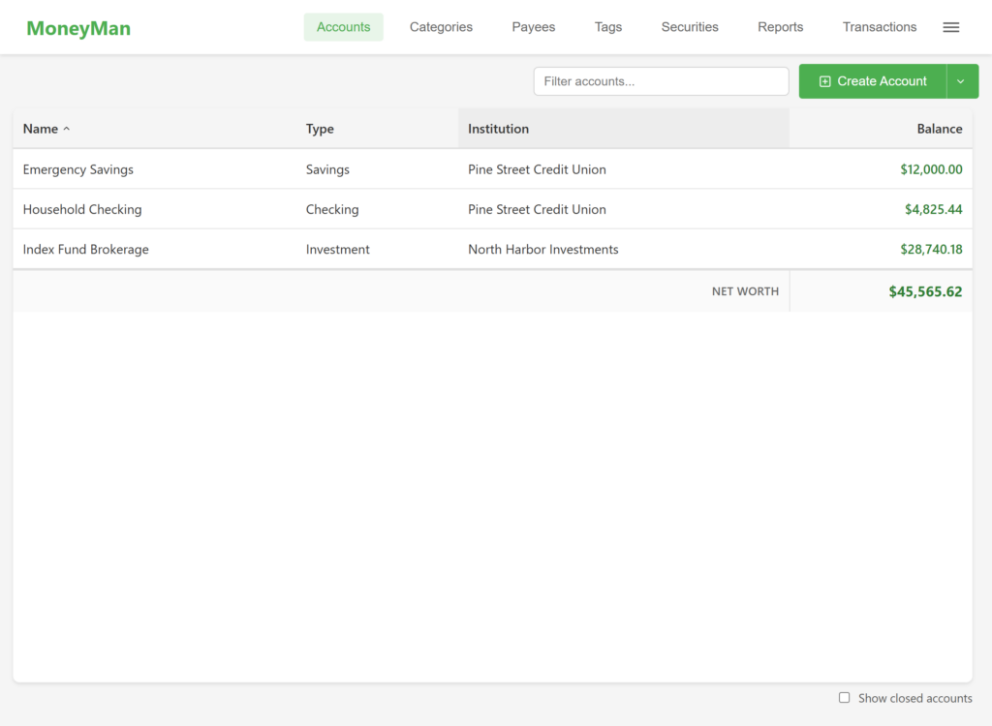Screen dimensions: 992x726
Task: Open the Transactions tab
Action: (879, 27)
